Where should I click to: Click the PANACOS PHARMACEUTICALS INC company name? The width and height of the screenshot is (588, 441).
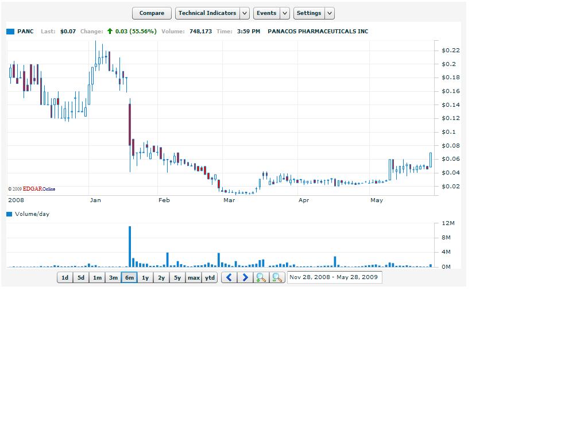[318, 32]
